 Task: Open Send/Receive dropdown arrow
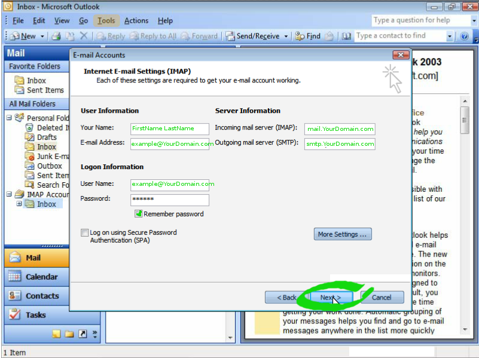286,36
